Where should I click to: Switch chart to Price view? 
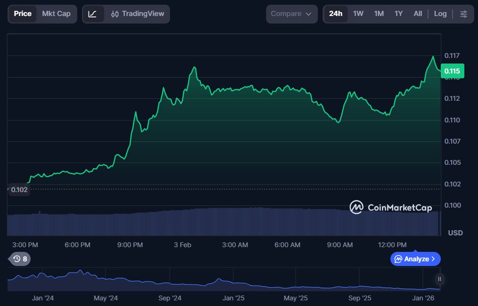23,14
